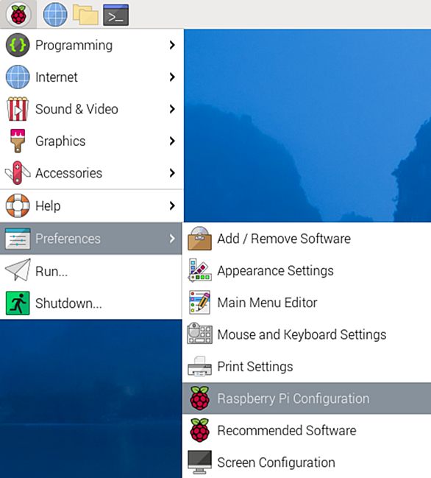The height and width of the screenshot is (478, 431).
Task: Expand the Sound & Video submenu arrow
Action: pyautogui.click(x=172, y=109)
